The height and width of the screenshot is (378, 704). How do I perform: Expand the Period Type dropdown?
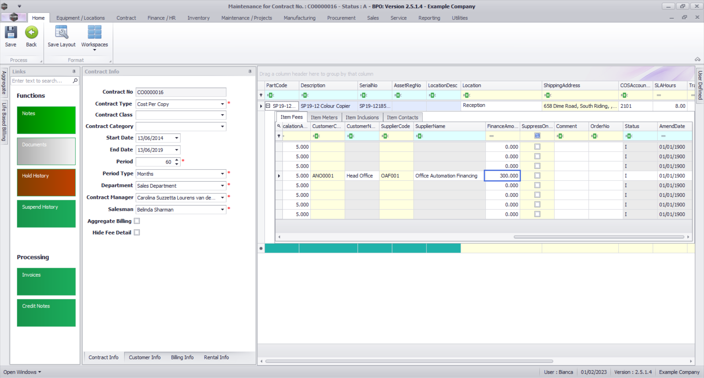click(x=222, y=174)
